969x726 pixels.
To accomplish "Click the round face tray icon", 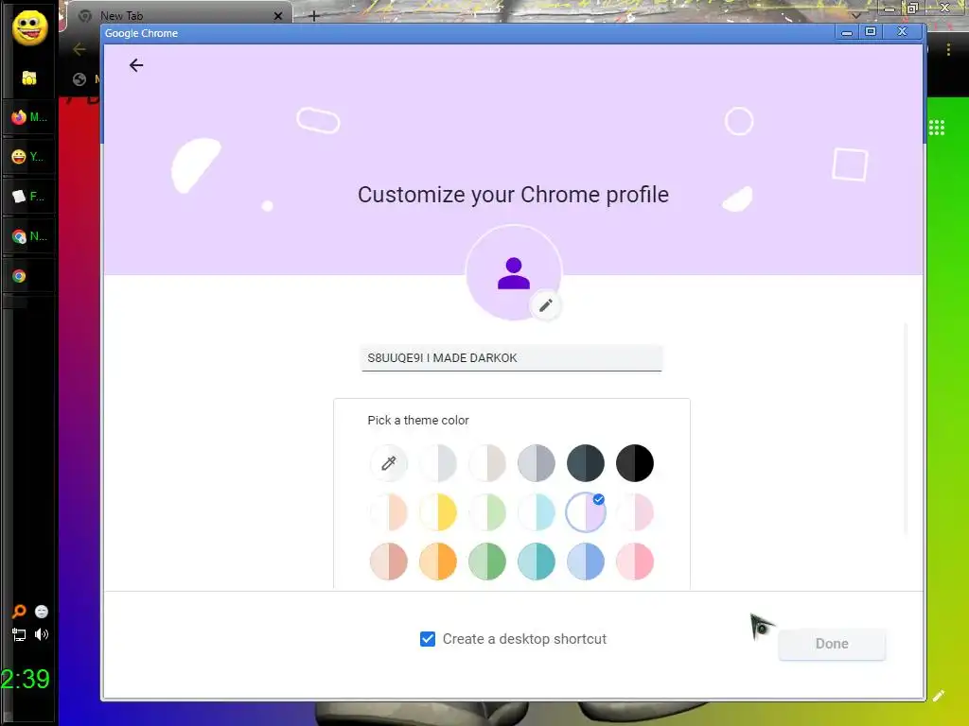I will point(42,612).
